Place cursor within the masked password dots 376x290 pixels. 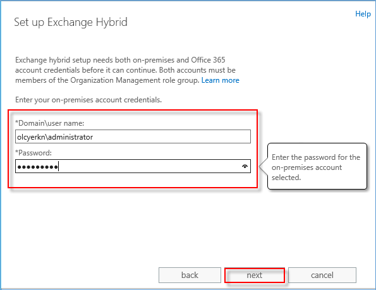(38, 167)
